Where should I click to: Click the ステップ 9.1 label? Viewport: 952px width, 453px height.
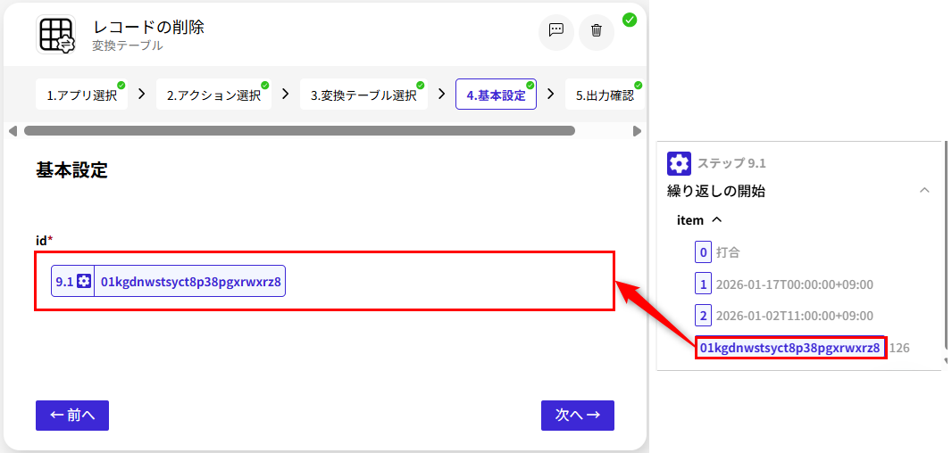tap(731, 164)
